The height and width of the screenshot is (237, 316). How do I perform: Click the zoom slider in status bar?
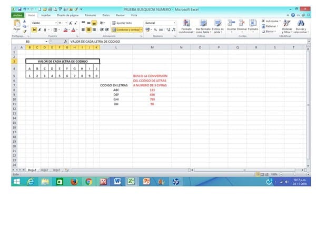(x=294, y=174)
